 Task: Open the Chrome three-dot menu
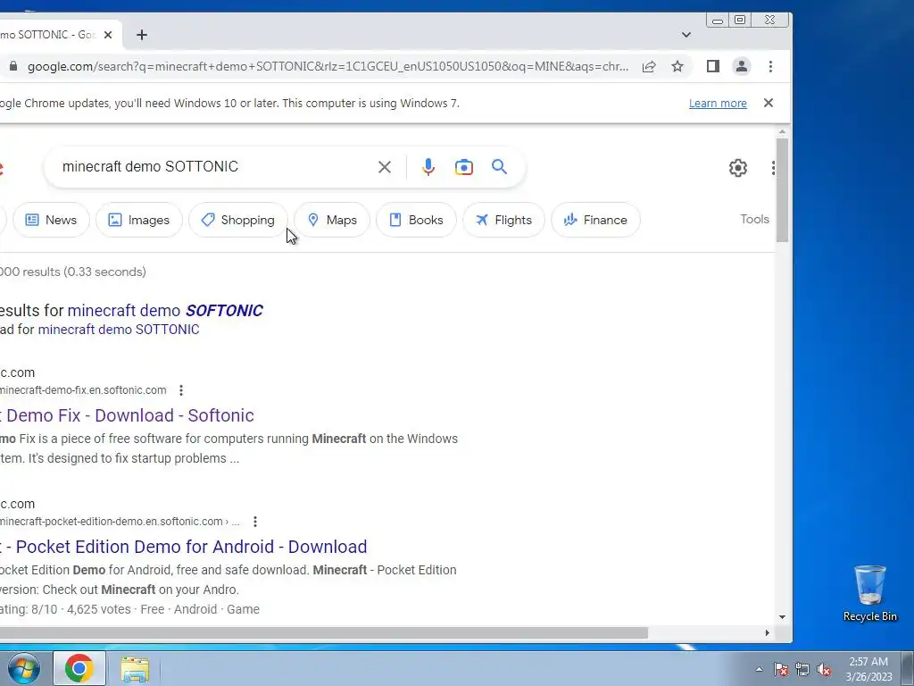coord(770,66)
